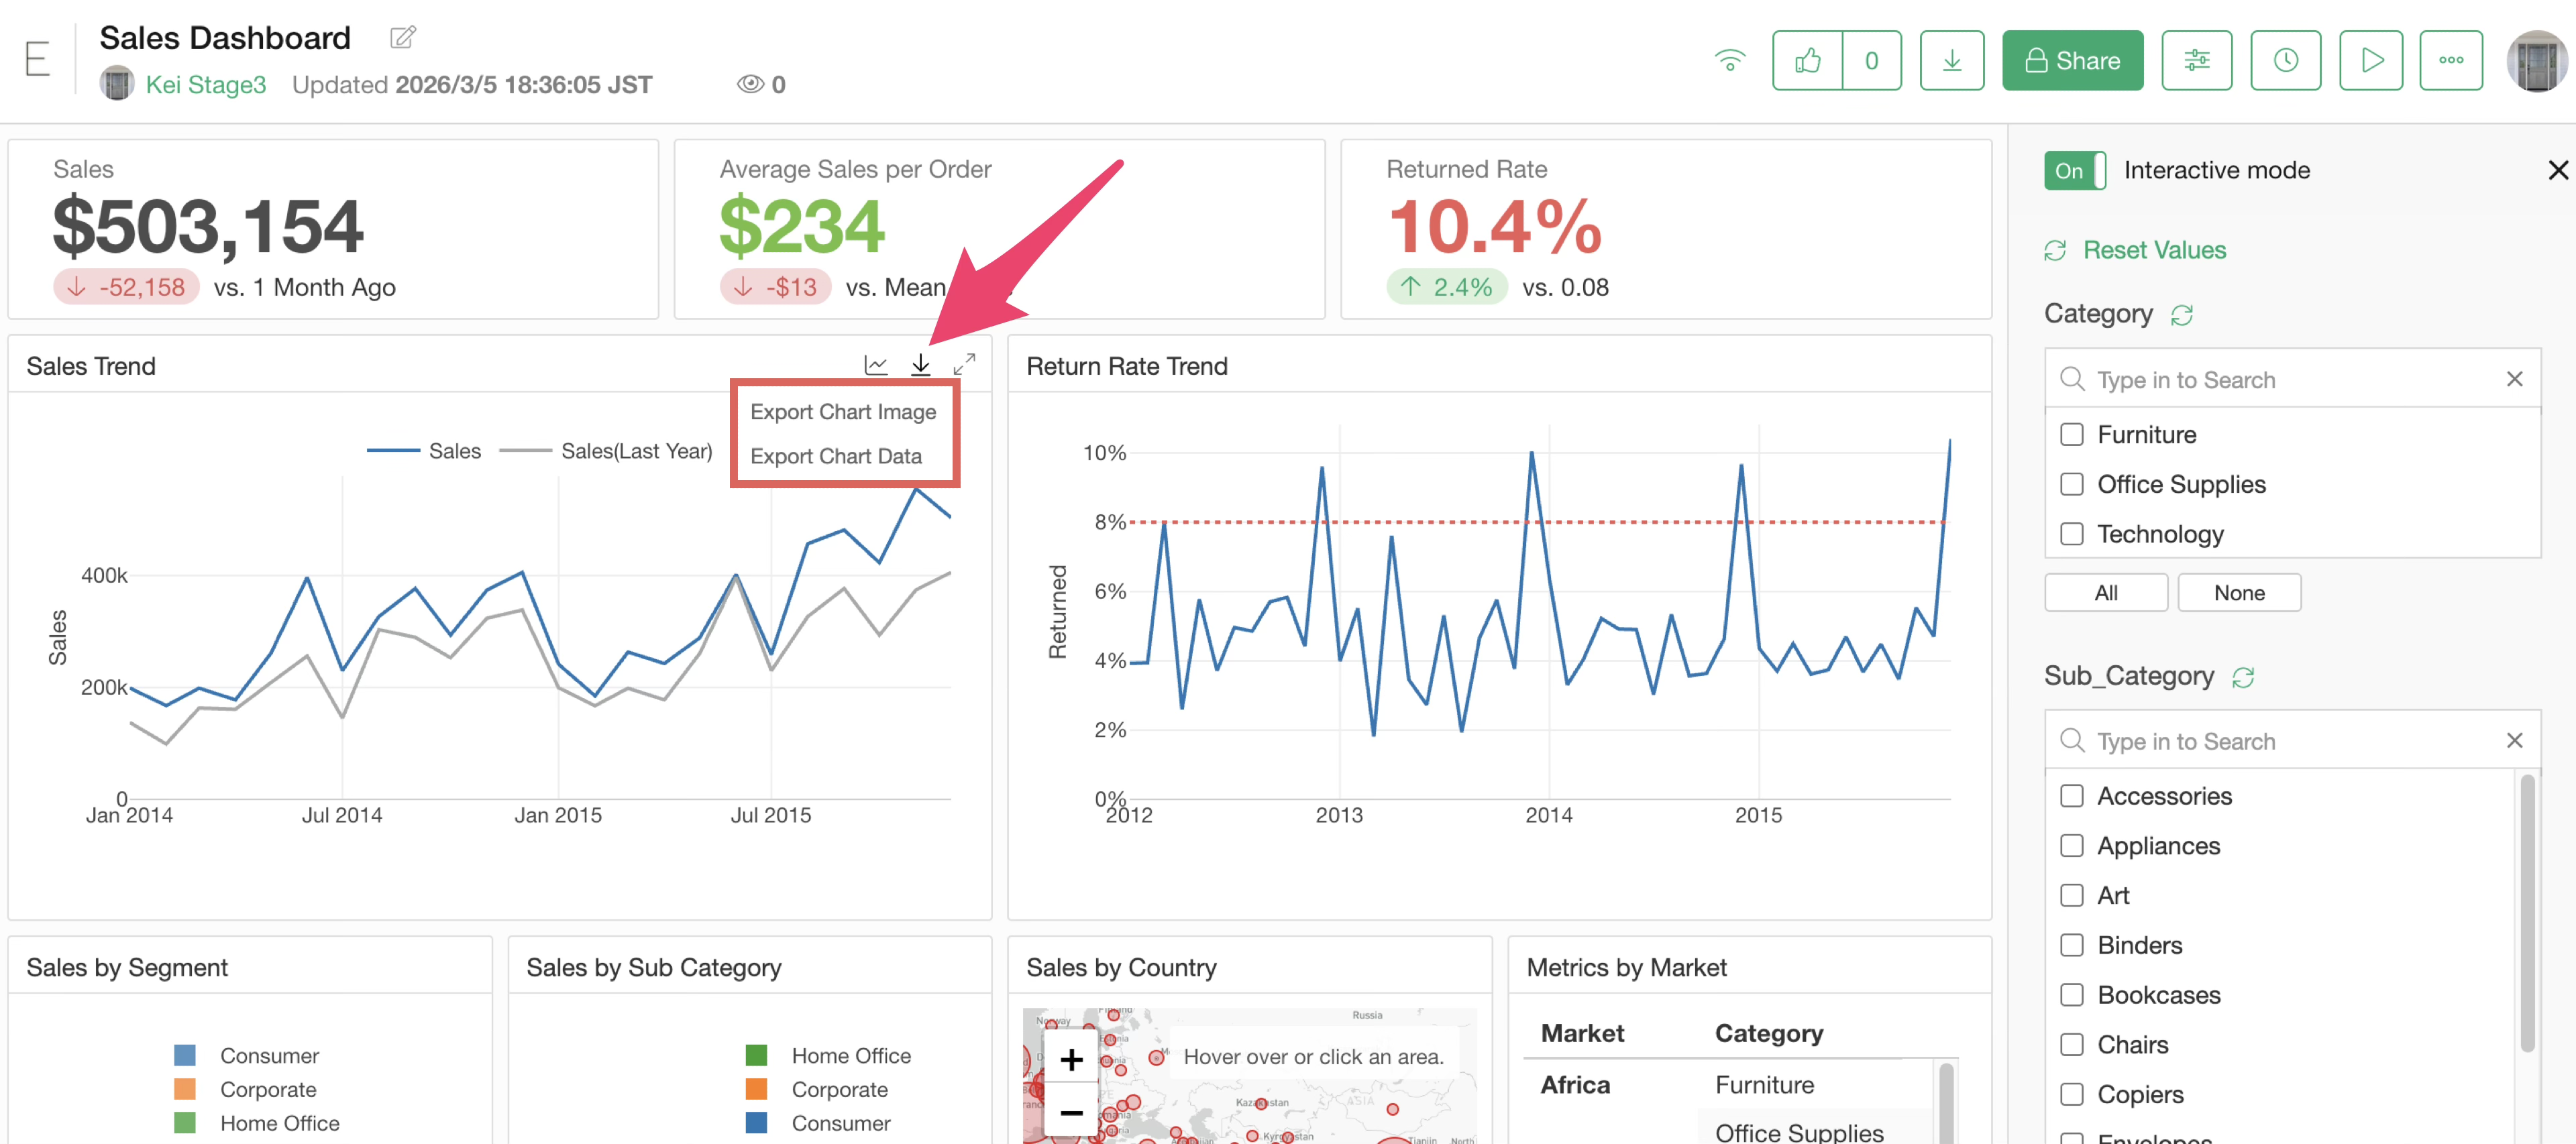
Task: Enable the Binders sub-category checkbox
Action: (x=2072, y=945)
